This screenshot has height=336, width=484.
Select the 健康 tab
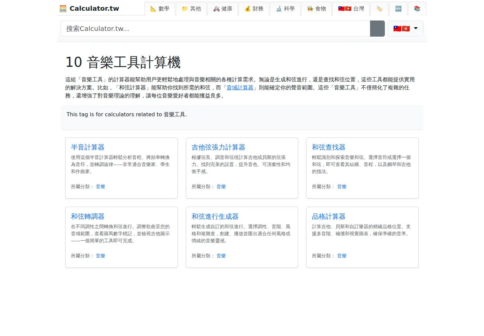tap(223, 9)
